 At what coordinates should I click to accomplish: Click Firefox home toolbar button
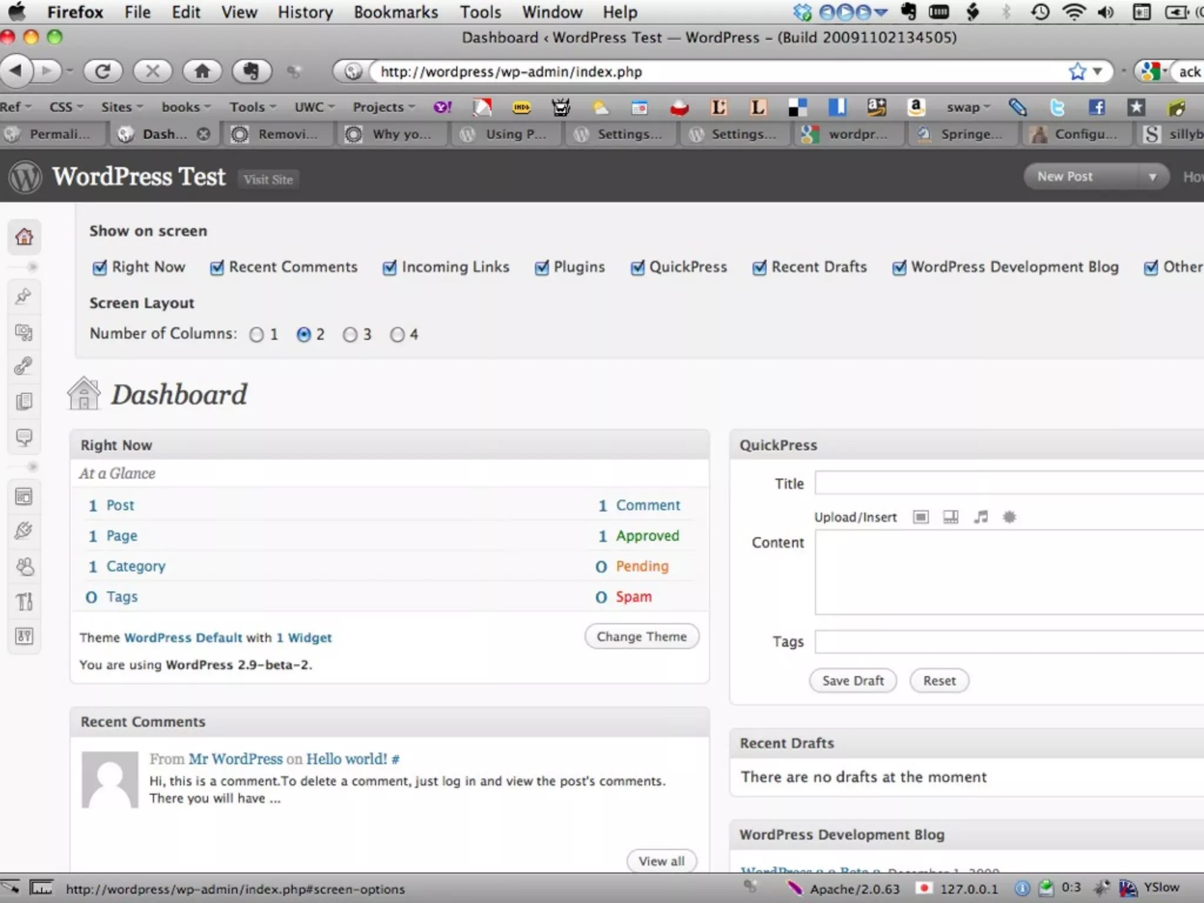click(202, 72)
